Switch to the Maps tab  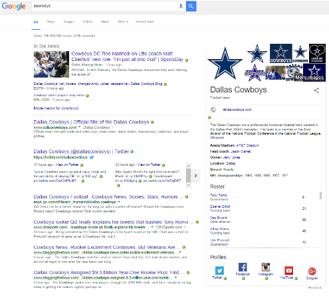tap(106, 22)
